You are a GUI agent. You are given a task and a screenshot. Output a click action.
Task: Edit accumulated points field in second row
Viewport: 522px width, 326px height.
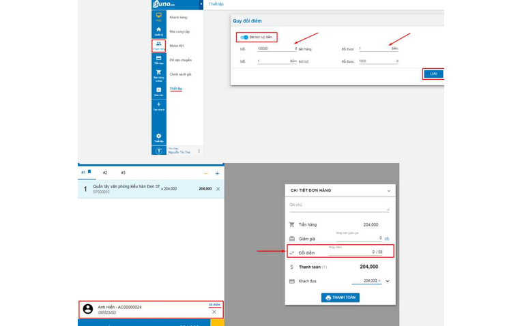[277, 61]
